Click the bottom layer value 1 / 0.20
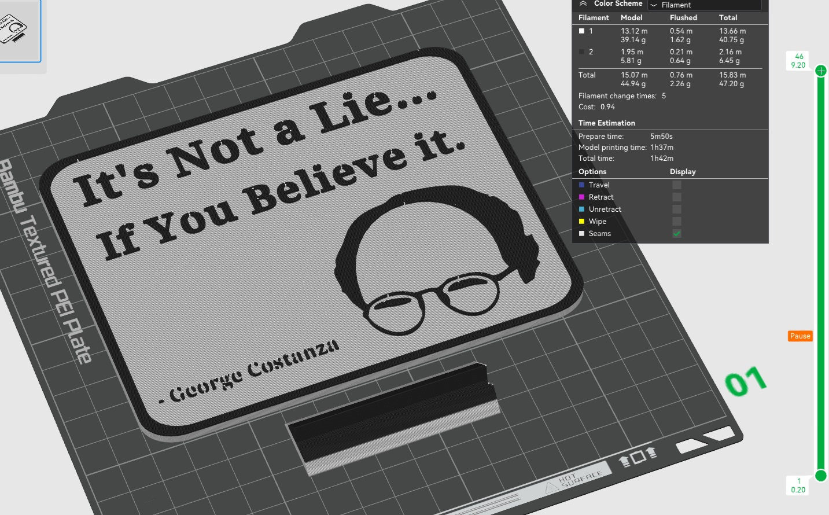 (798, 485)
